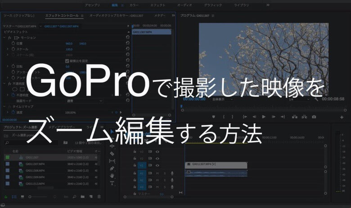The width and height of the screenshot is (351, 208).
Task: Switch to the Graphics workspace
Action: coord(213,5)
